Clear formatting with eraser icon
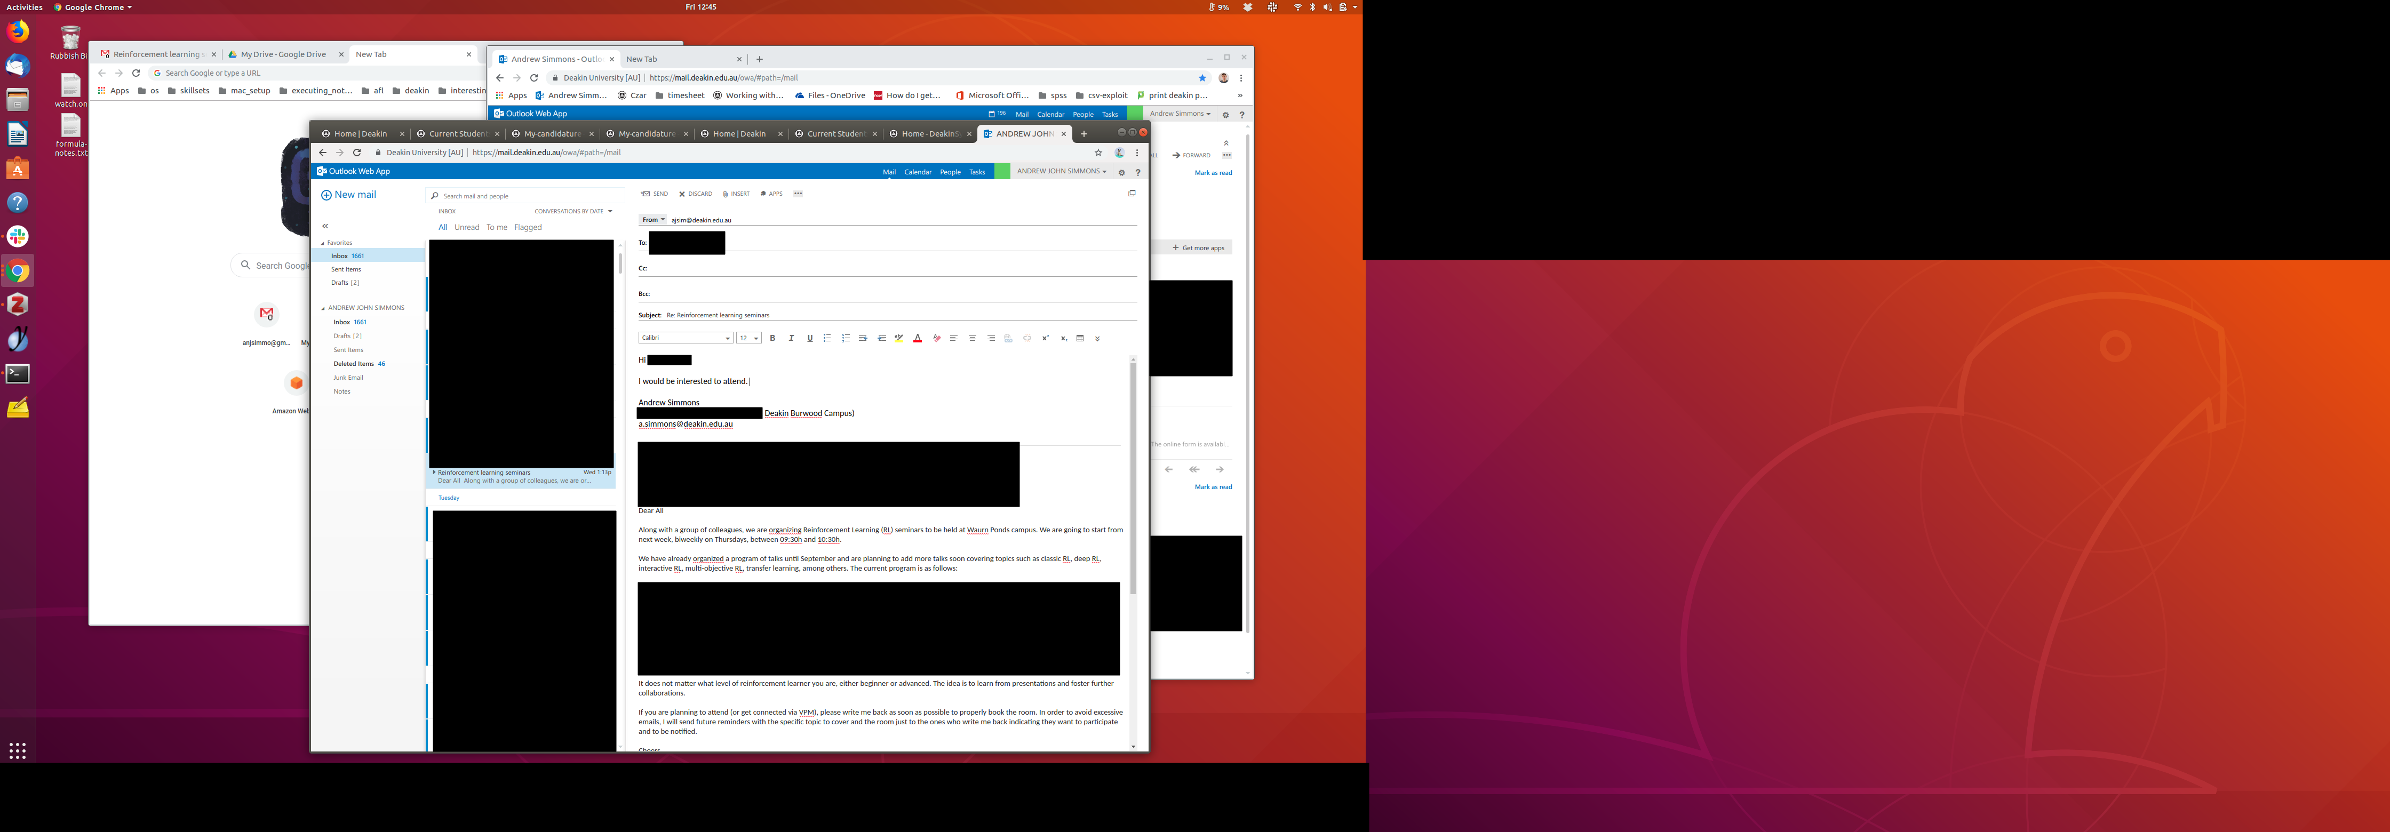Screen dimensions: 2390x832 click(x=936, y=339)
